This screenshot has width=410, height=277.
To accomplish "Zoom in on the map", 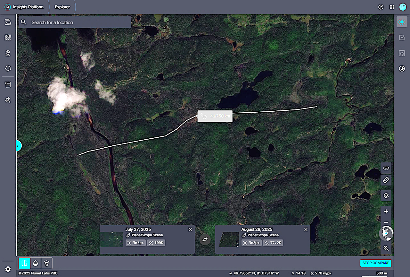I will 386,212.
